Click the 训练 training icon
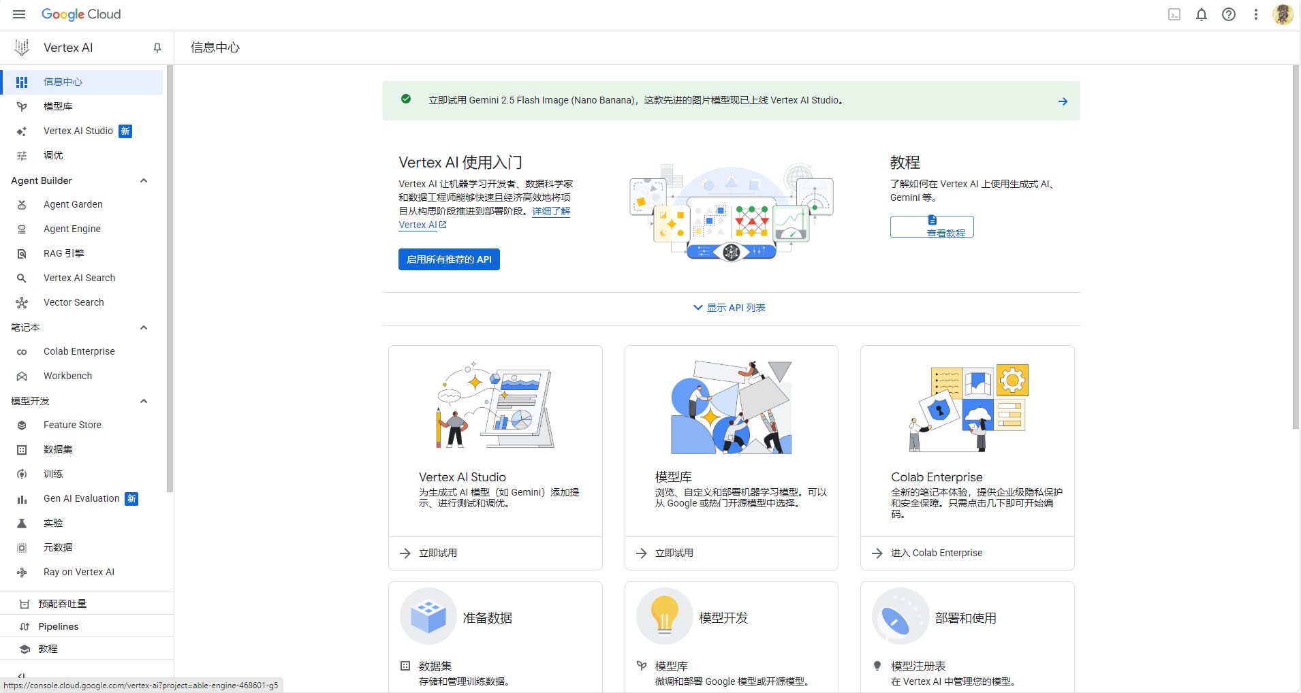 [22, 474]
